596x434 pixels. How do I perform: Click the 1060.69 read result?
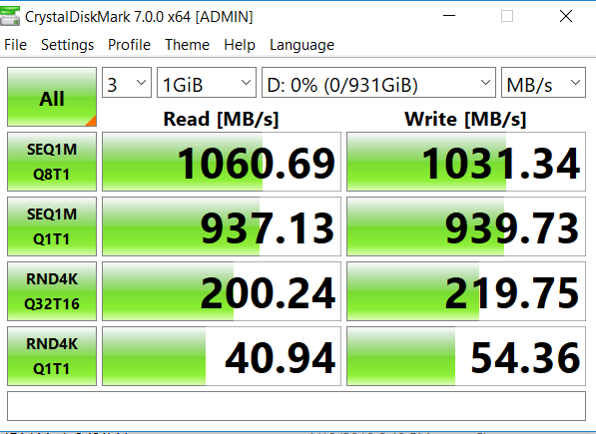(x=222, y=162)
